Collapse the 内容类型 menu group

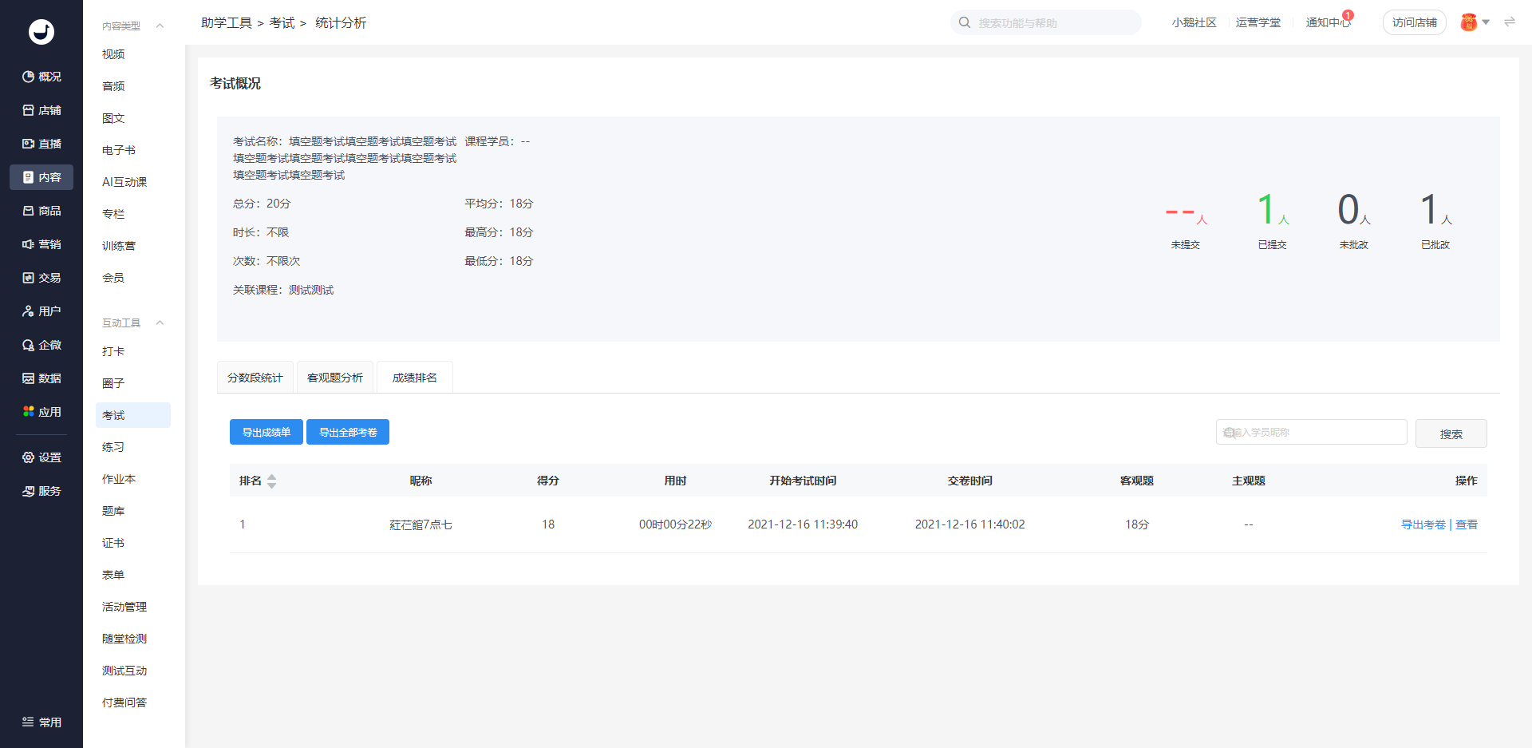(160, 26)
